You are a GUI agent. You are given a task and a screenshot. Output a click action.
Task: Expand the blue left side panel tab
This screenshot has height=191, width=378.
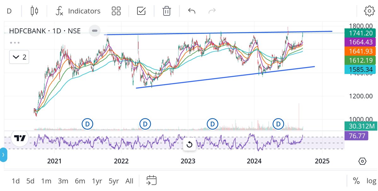click(3, 155)
